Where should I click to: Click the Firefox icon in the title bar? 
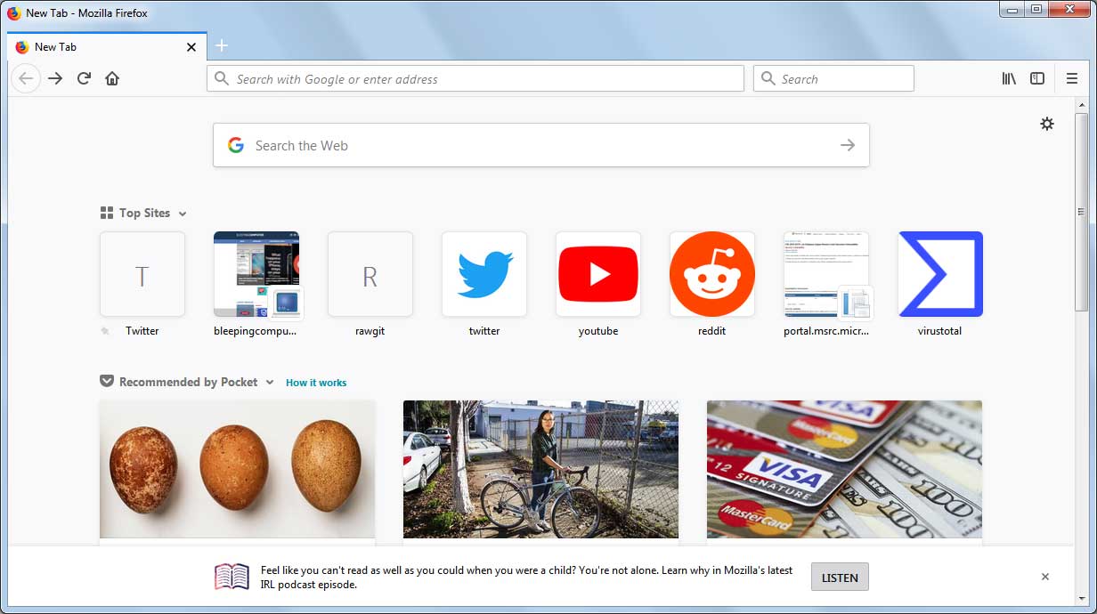(13, 12)
